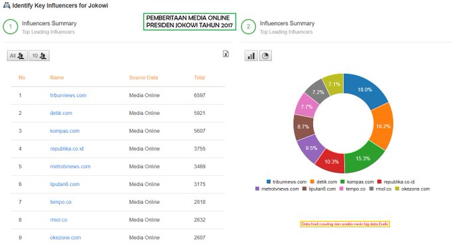Show all influencers with the All button

(17, 56)
